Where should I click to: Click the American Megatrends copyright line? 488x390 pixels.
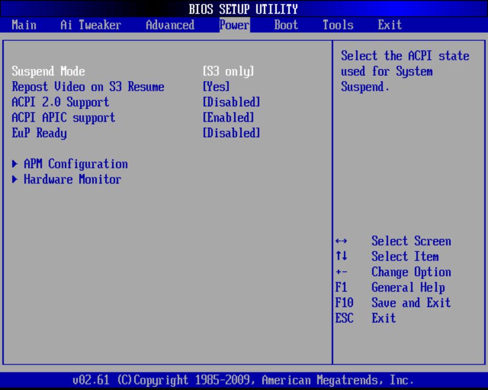(243, 380)
